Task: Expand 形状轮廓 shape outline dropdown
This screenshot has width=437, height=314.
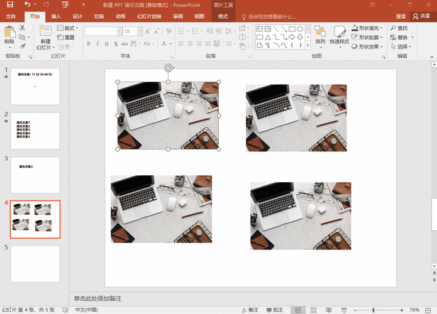Action: pos(381,37)
